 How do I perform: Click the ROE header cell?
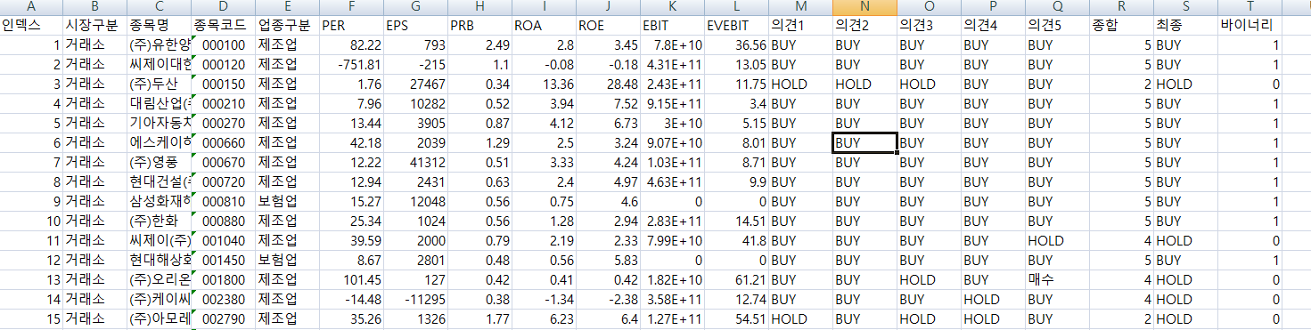pos(608,25)
